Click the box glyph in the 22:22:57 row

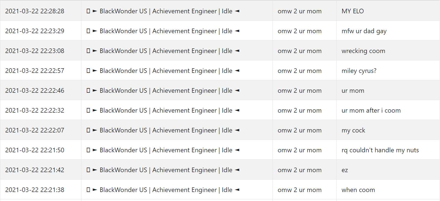(x=88, y=71)
